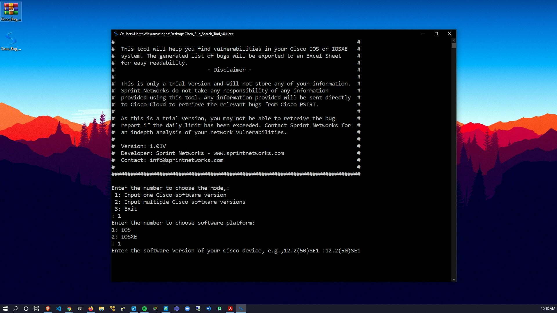Viewport: 557px width, 313px height.
Task: Open WhatsApp from the taskbar
Action: 166,309
